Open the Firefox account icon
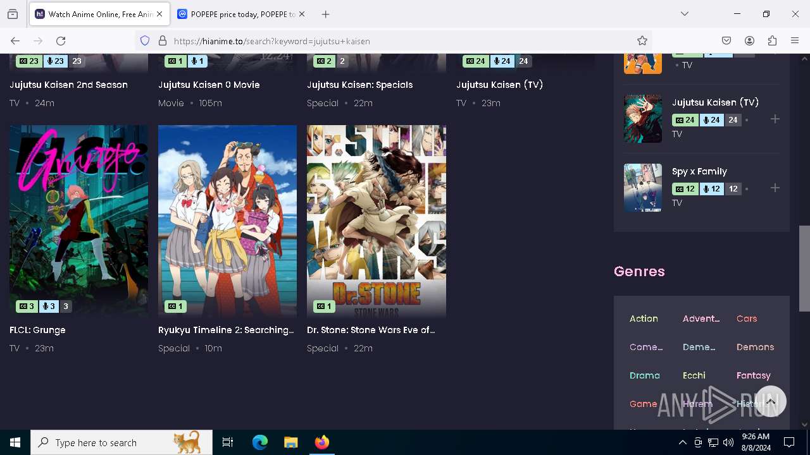This screenshot has width=810, height=455. point(749,41)
